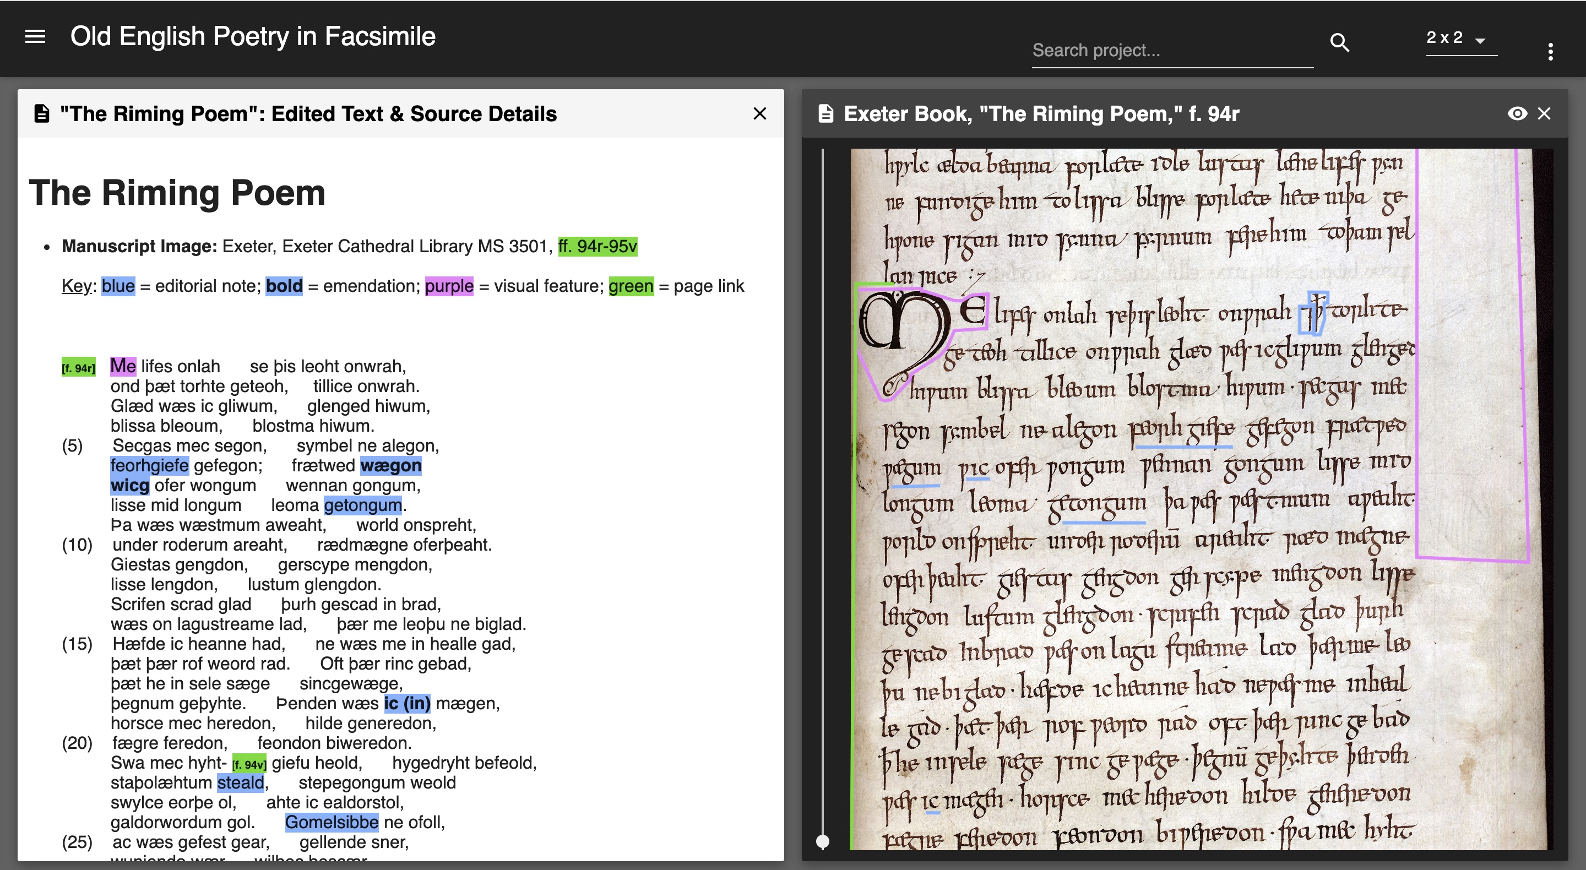
Task: Click the line number (5) marker
Action: tap(72, 446)
